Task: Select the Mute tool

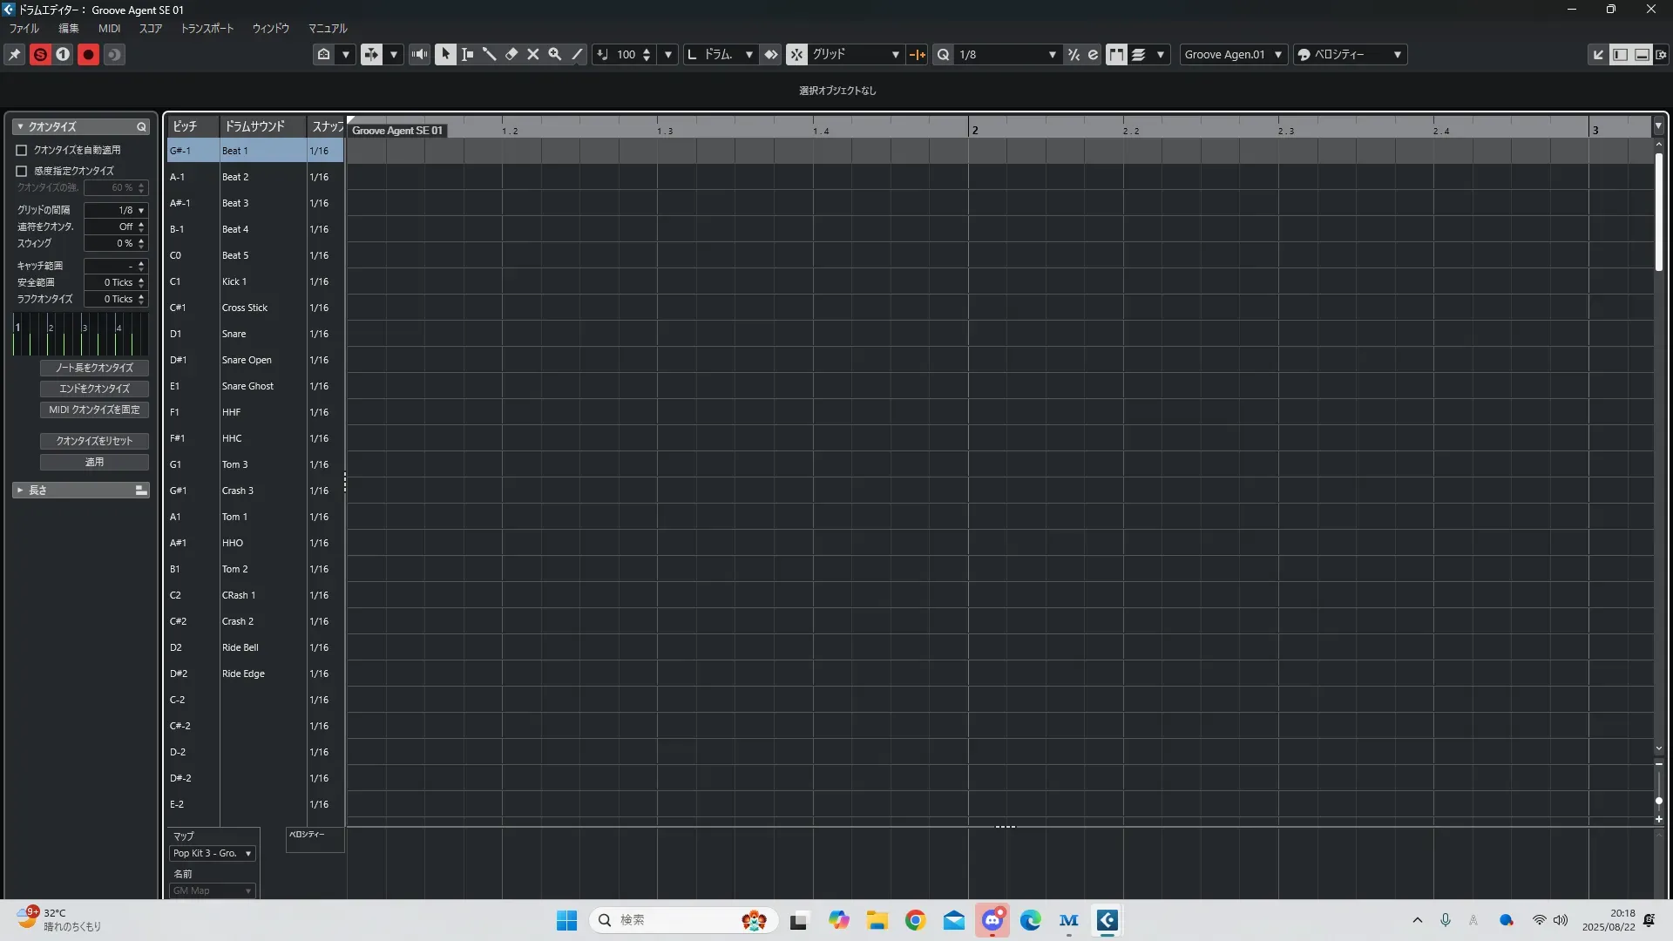Action: pos(533,54)
